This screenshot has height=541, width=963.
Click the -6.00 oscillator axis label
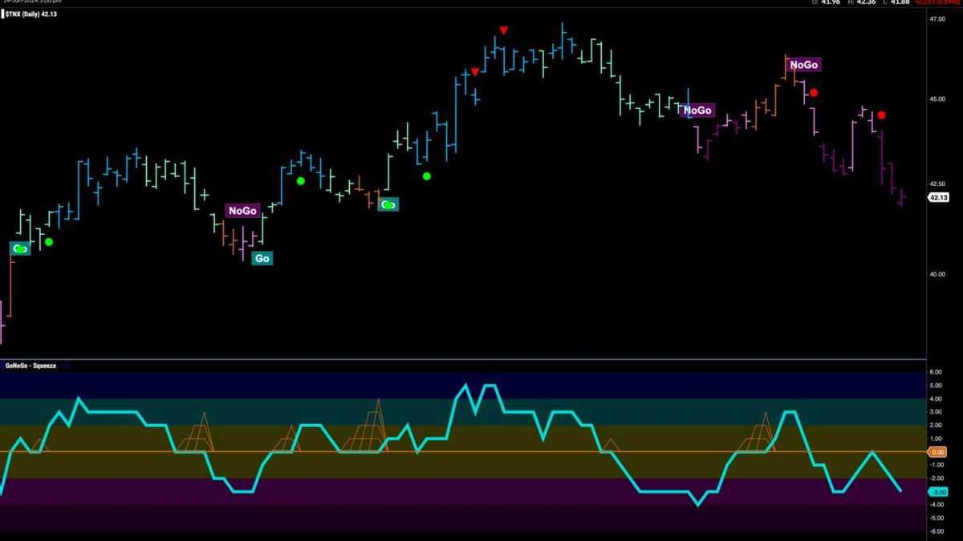click(x=936, y=531)
